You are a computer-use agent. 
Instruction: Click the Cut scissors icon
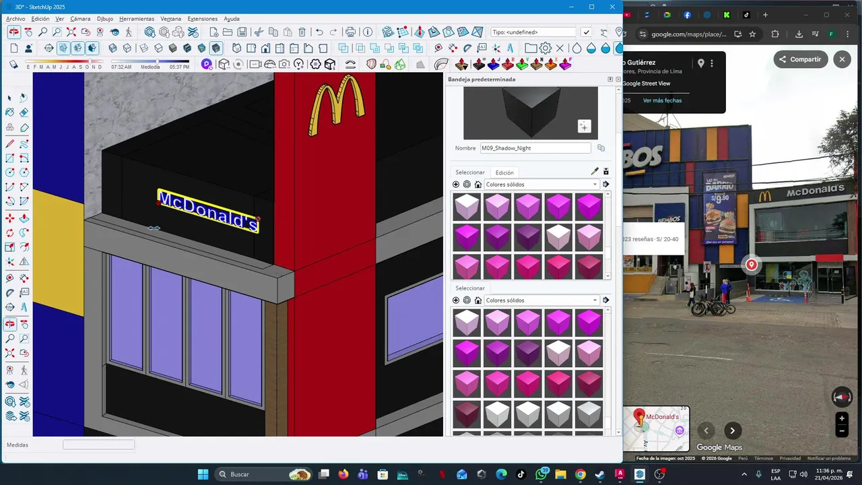259,32
